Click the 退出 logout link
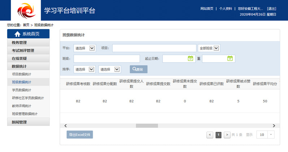Viewport: 288px width, 152px height. point(271,9)
